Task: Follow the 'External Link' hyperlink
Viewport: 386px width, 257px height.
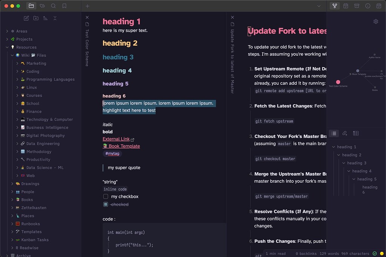Action: tap(116, 139)
